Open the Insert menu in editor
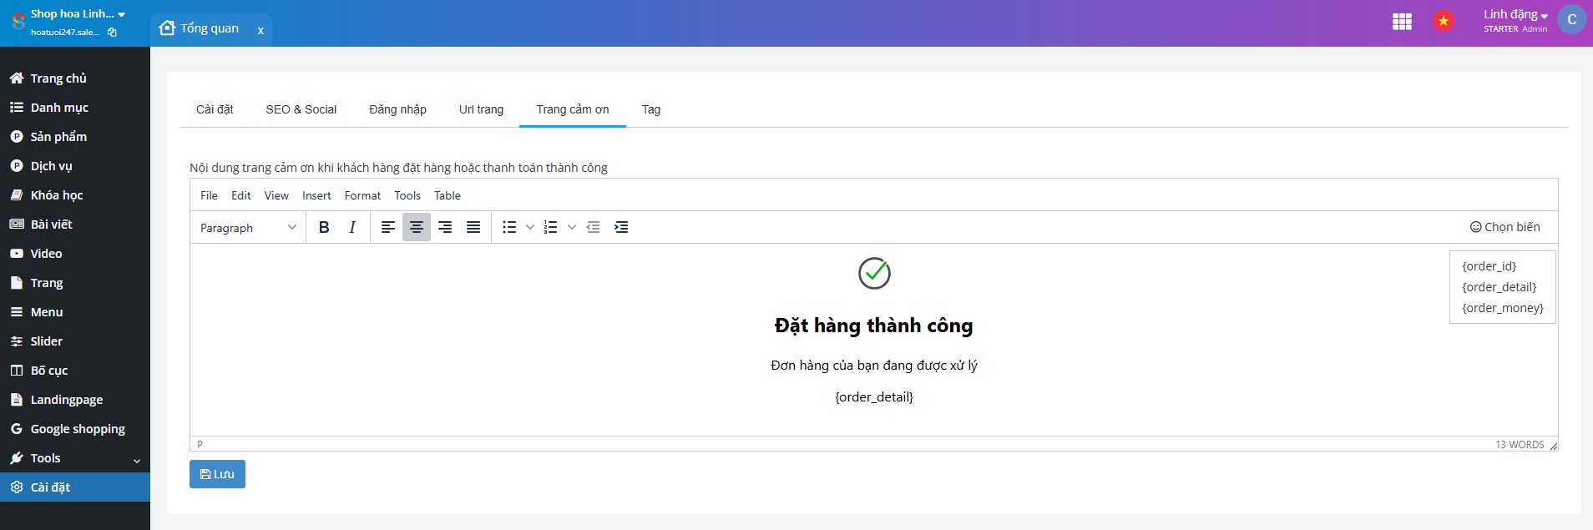The height and width of the screenshot is (530, 1593). [316, 195]
